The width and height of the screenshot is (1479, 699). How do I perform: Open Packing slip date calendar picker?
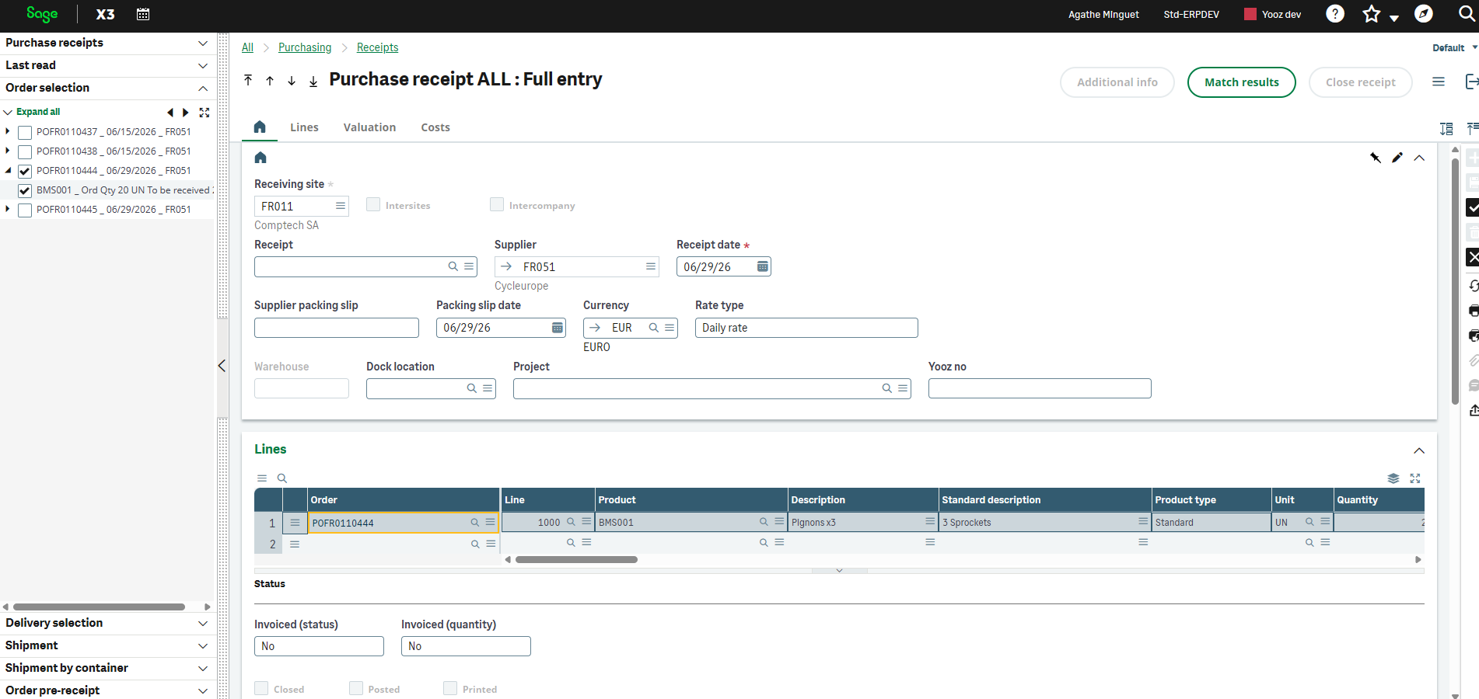pyautogui.click(x=558, y=328)
